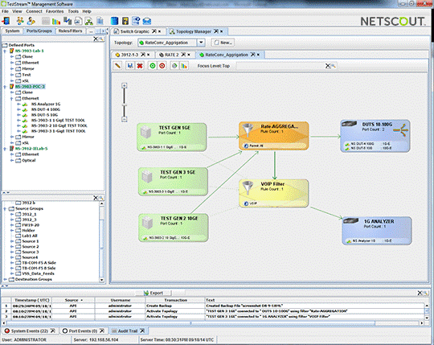Open the user groups icon in main toolbar

(20, 21)
